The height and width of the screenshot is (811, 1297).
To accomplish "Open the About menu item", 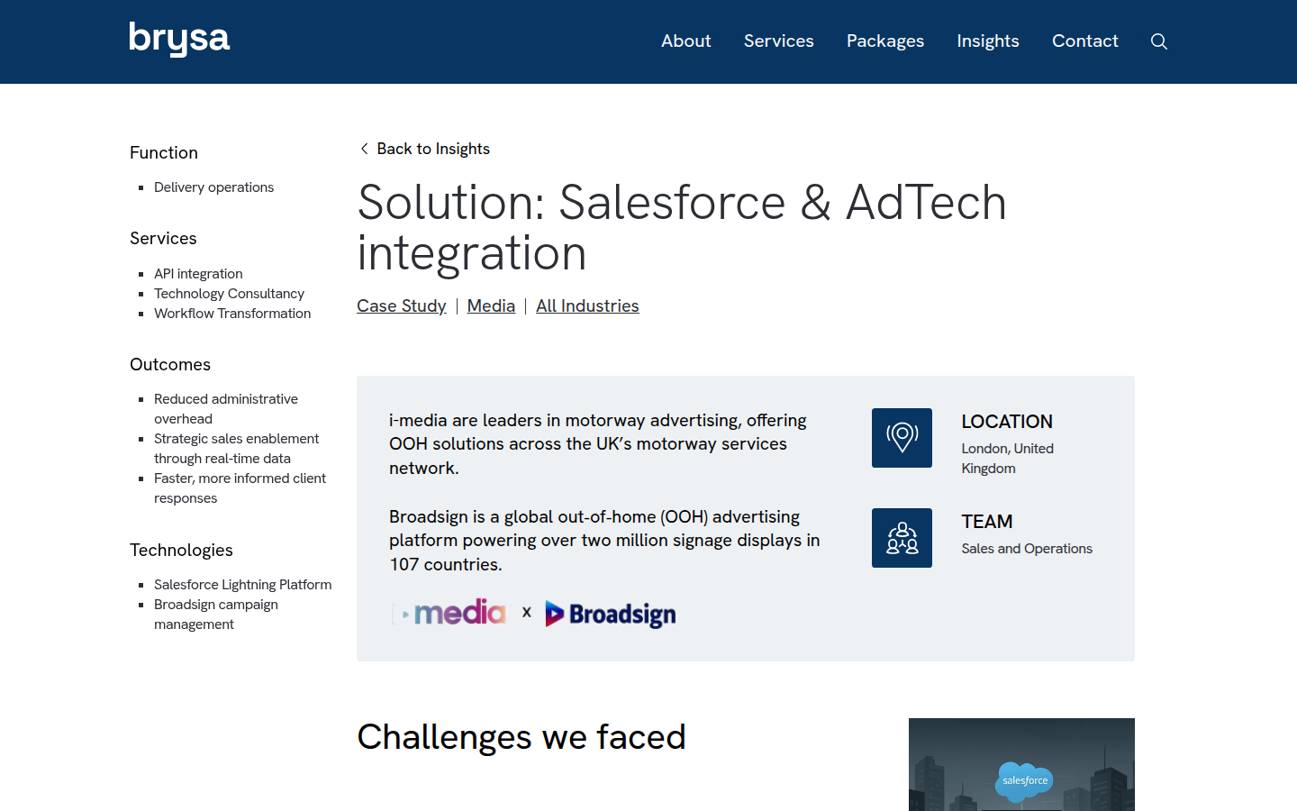I will [685, 41].
